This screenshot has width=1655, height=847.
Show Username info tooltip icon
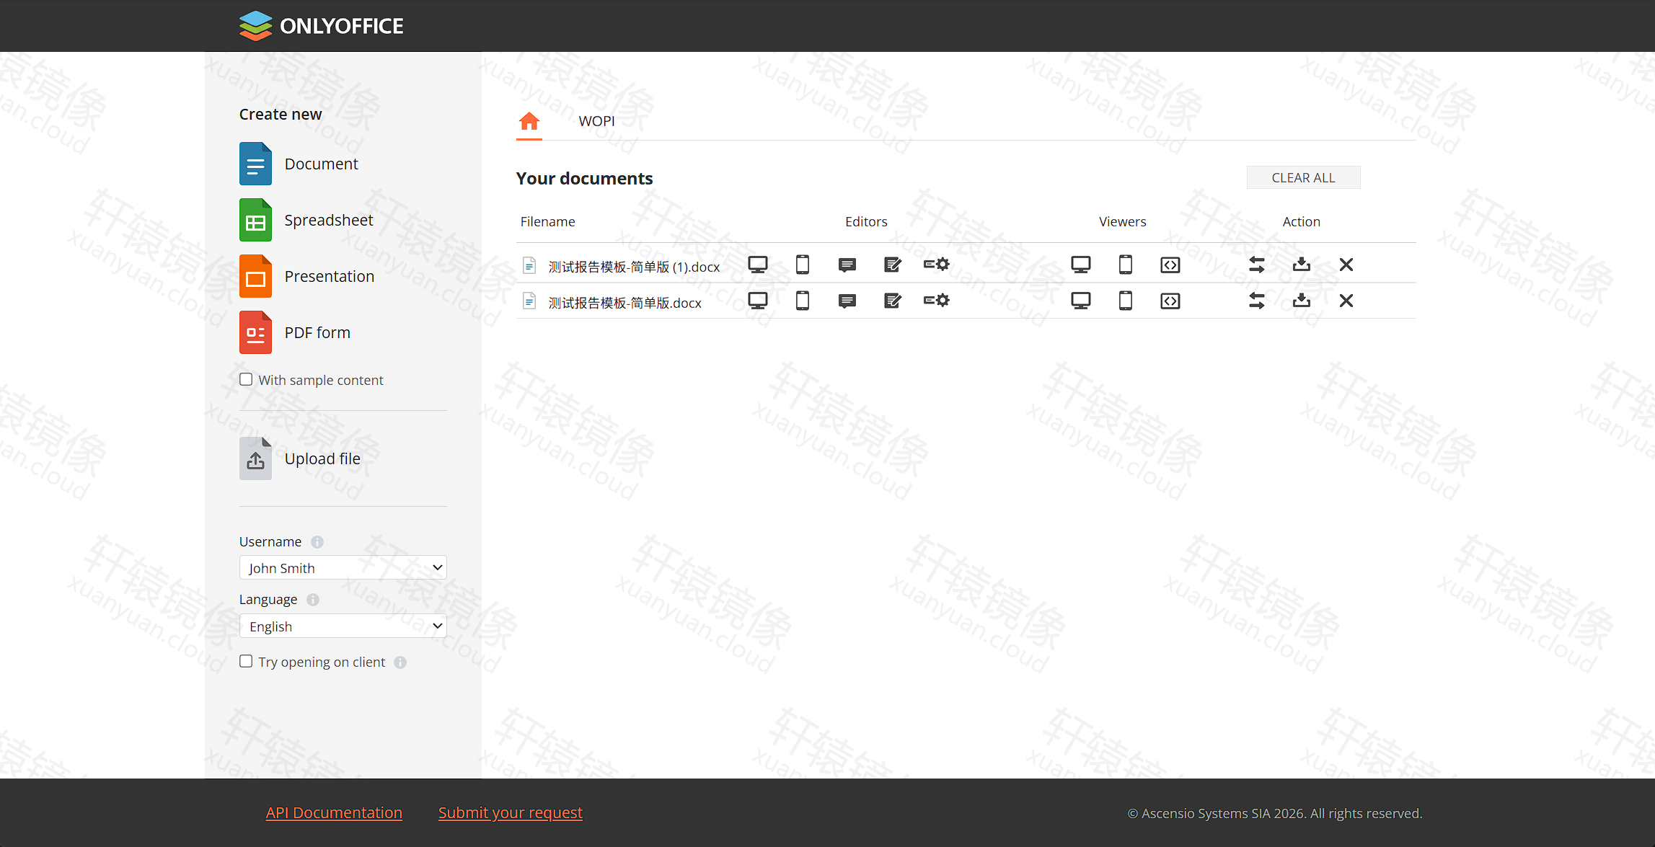[x=317, y=542]
